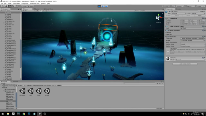This screenshot has height=116, width=206.
Task: Toggle the Animator enabled checkbox
Action: (169, 37)
